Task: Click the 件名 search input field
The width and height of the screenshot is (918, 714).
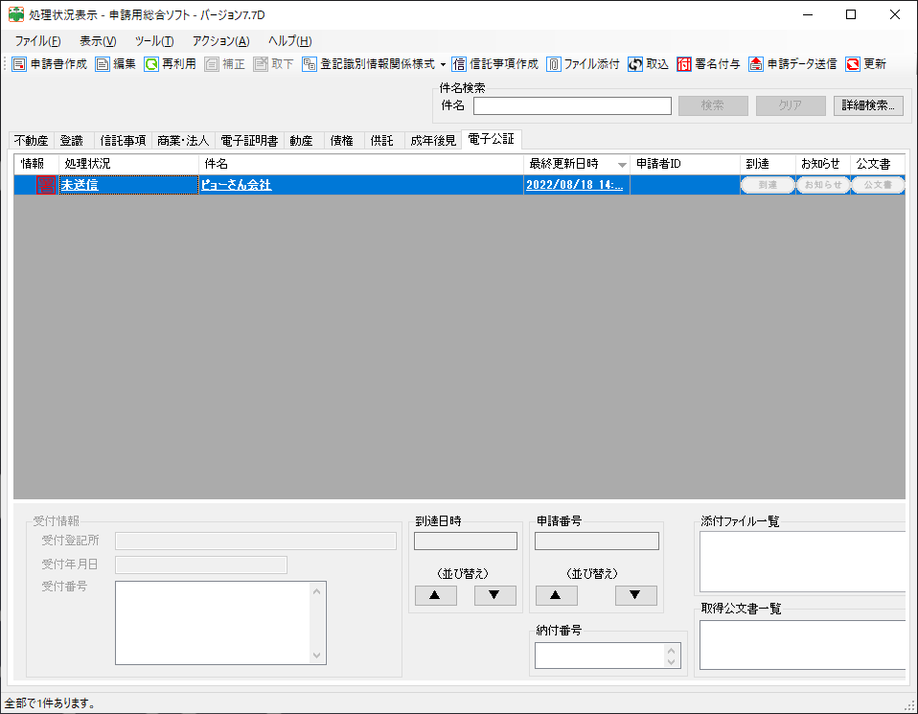Action: (x=572, y=105)
